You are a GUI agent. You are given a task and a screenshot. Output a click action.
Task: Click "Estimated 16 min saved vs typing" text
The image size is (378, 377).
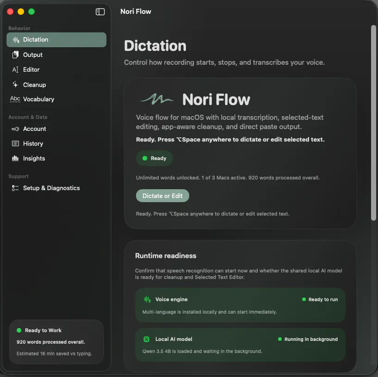[54, 353]
